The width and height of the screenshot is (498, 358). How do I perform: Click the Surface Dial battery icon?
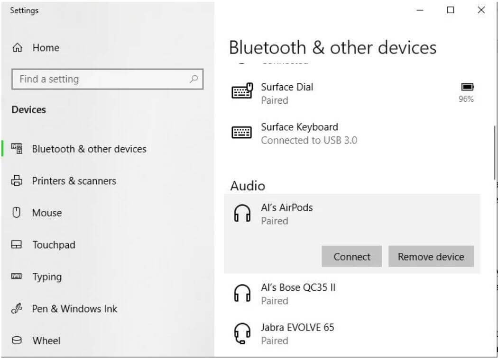[467, 87]
